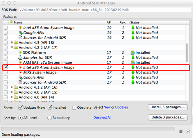The height and width of the screenshot is (138, 193).
Task: Select the ARM EABI v7a System Image row text
Action: [x=47, y=62]
